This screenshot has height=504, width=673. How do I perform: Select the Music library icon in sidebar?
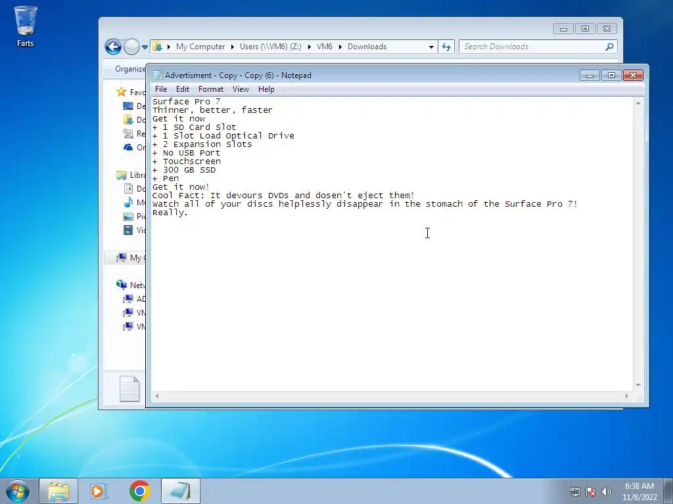pyautogui.click(x=128, y=202)
